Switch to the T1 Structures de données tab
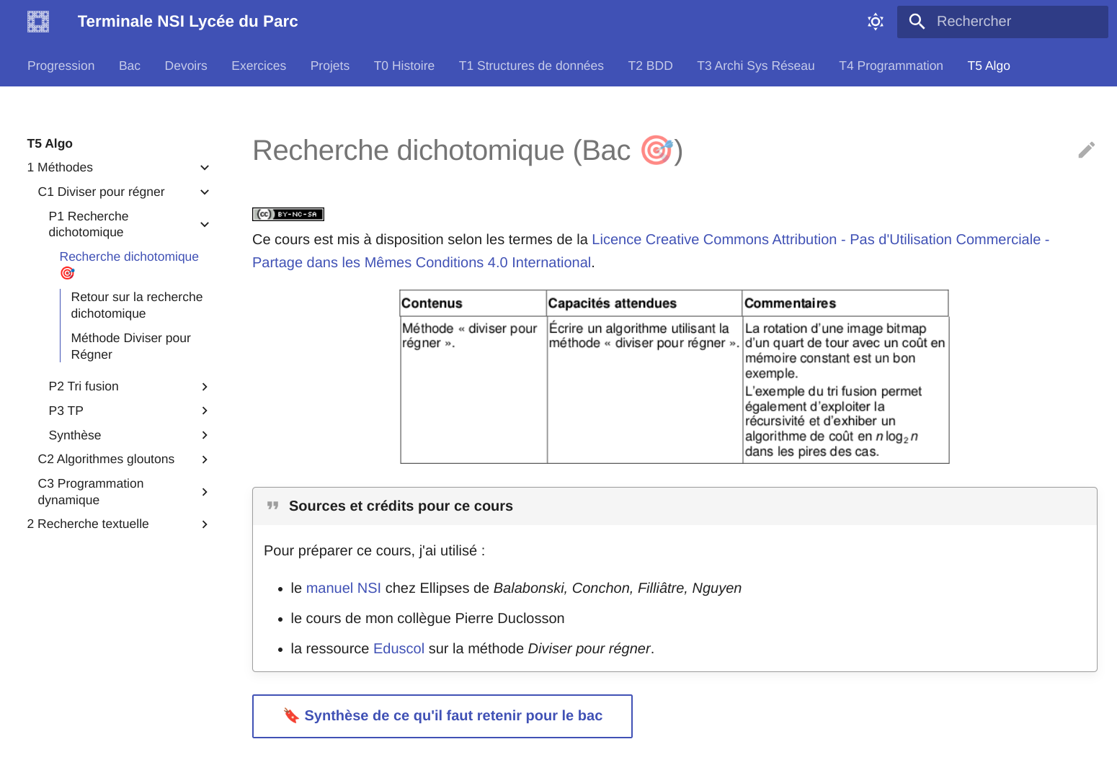1117x770 pixels. (531, 66)
